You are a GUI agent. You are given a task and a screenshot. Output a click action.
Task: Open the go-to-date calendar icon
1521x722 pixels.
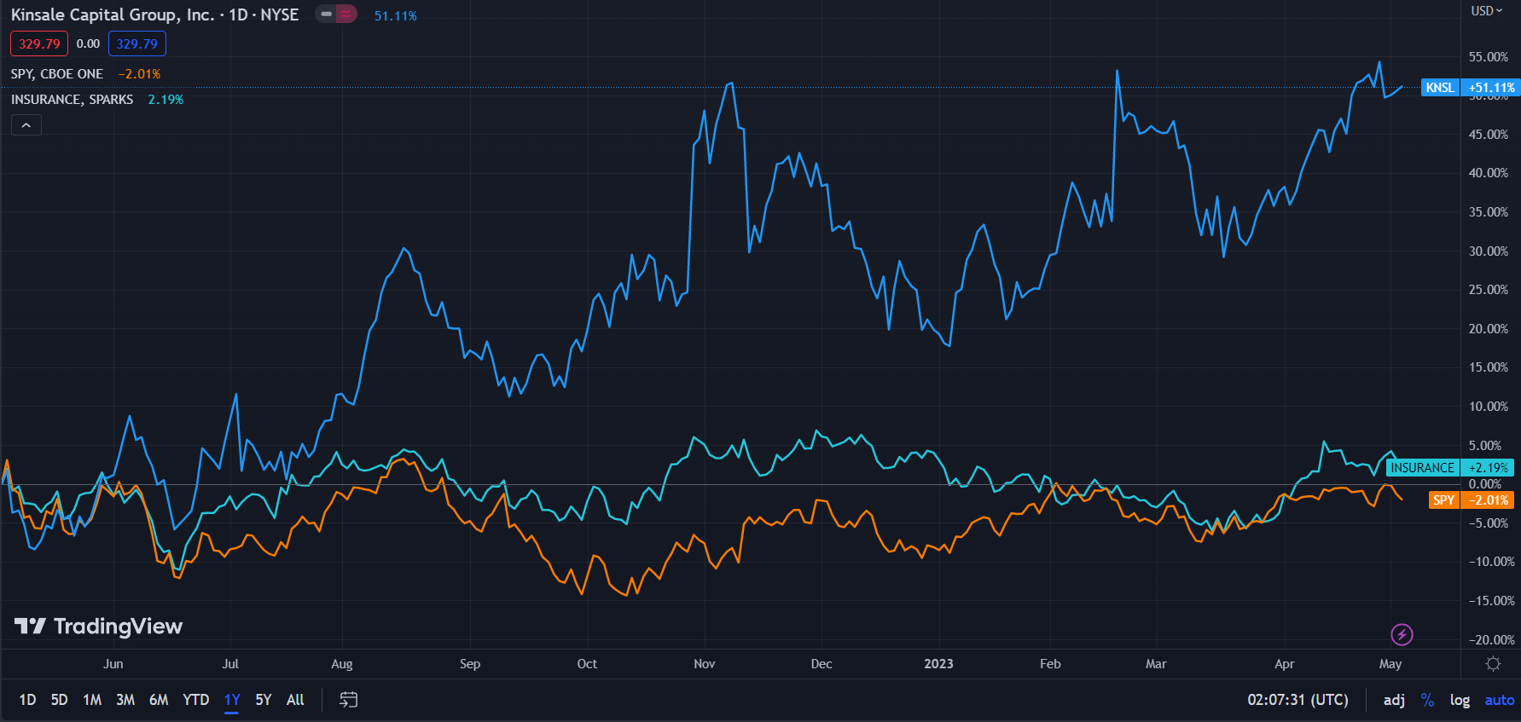tap(348, 700)
